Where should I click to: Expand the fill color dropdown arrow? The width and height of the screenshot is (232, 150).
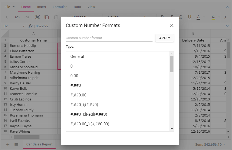219,17
